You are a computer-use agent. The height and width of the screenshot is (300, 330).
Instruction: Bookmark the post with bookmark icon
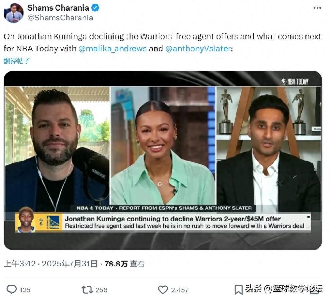(238, 290)
